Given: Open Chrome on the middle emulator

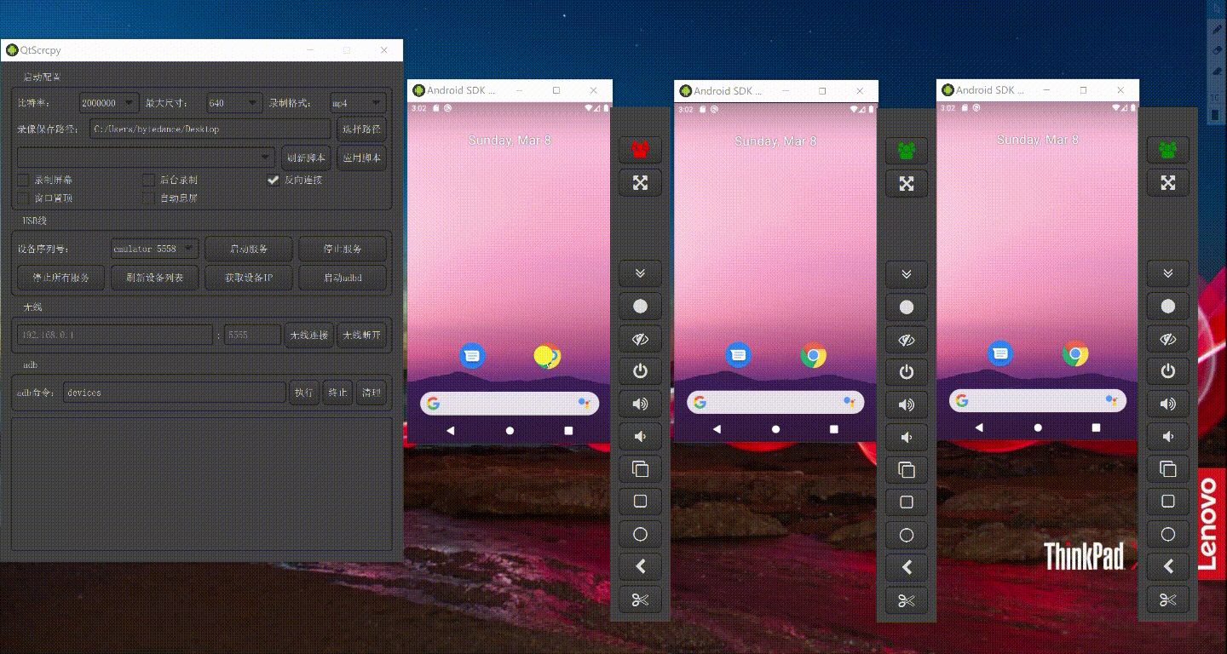Looking at the screenshot, I should pyautogui.click(x=812, y=356).
